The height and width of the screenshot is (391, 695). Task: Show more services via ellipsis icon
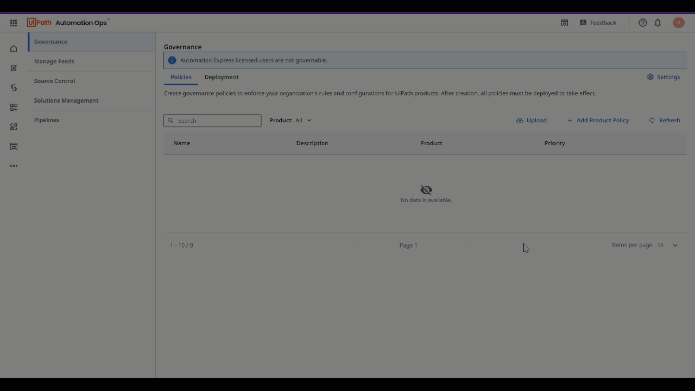pyautogui.click(x=14, y=166)
